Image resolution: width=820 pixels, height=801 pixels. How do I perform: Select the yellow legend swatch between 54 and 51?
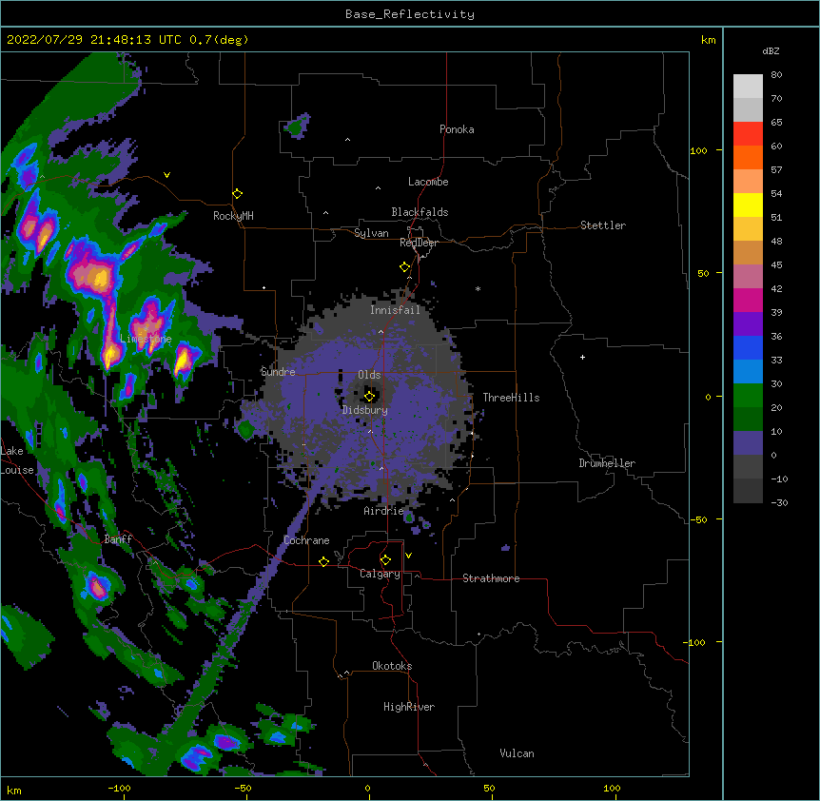click(748, 205)
